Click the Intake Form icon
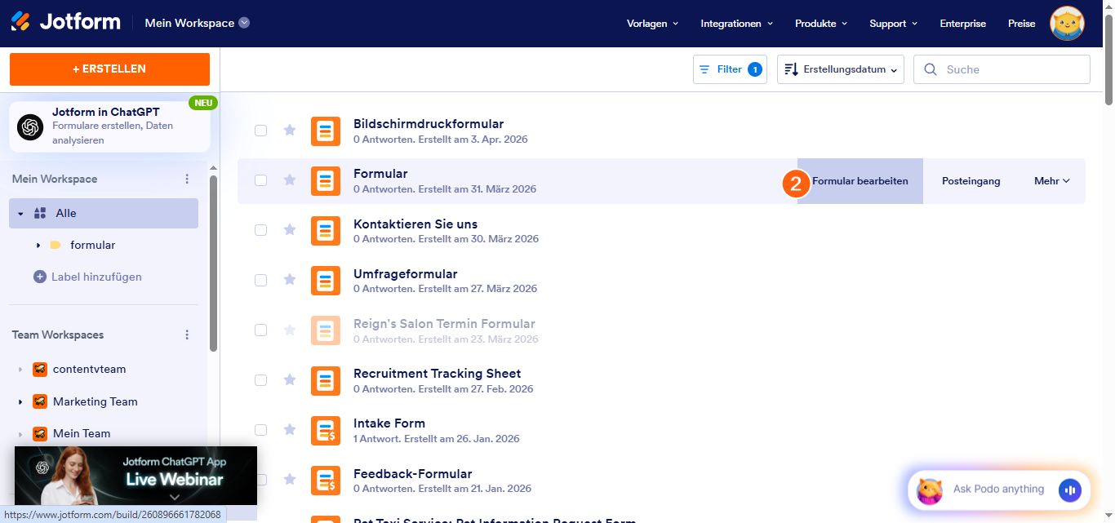The width and height of the screenshot is (1115, 523). tap(326, 430)
